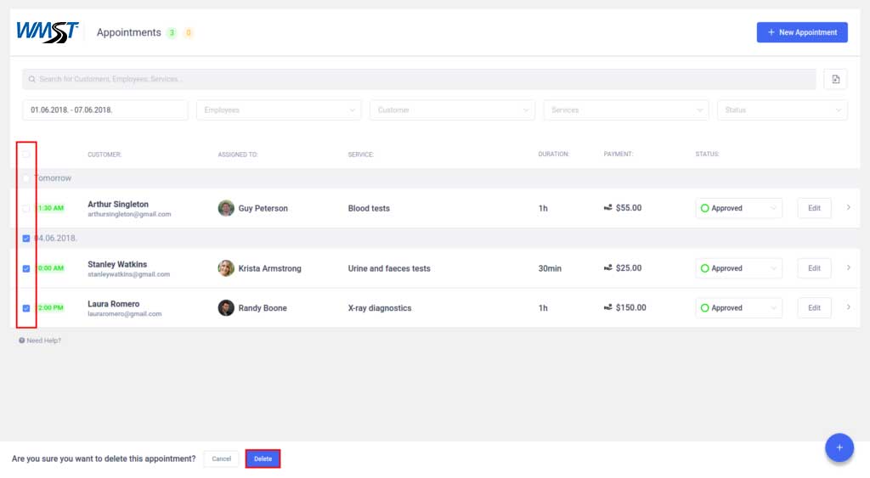Screen dimensions: 870x478
Task: Click Randy Boone's avatar photo
Action: click(226, 308)
